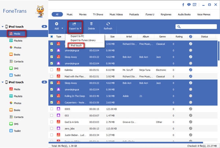The image size is (220, 148).
Task: Switch to the iTunes U tab
Action: coord(150,14)
